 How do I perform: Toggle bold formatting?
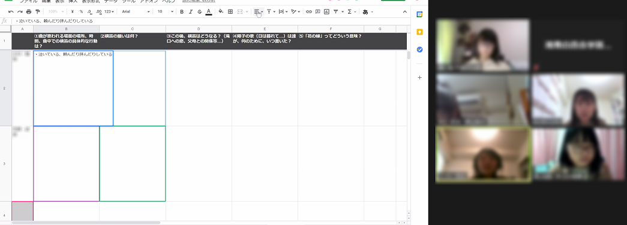[182, 12]
